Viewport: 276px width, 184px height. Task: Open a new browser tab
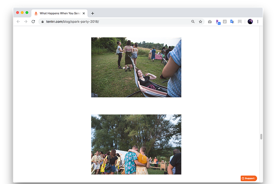(93, 13)
